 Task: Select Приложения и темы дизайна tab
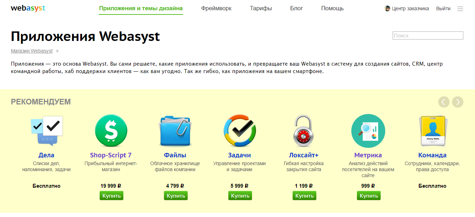click(x=141, y=8)
